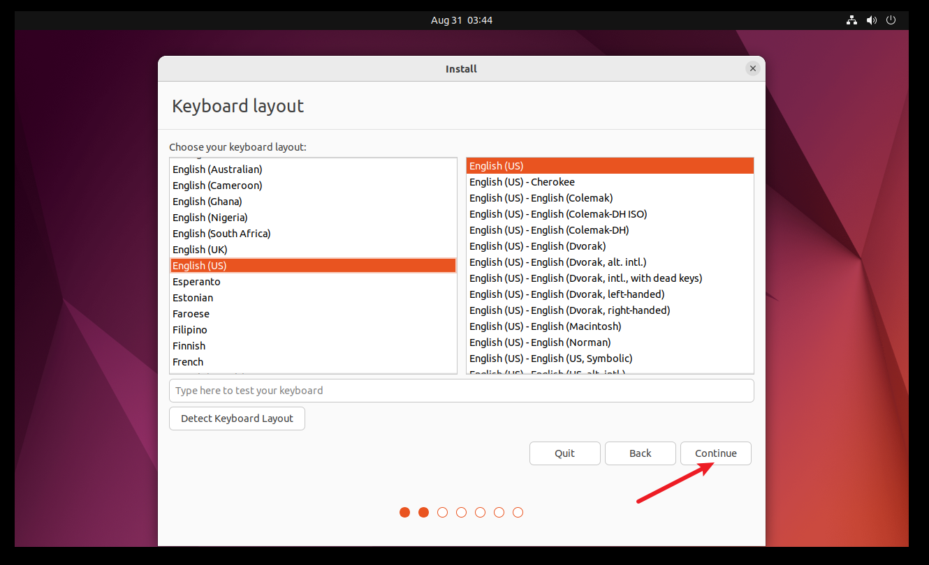Open the network status icon in top bar
929x565 pixels.
[851, 20]
